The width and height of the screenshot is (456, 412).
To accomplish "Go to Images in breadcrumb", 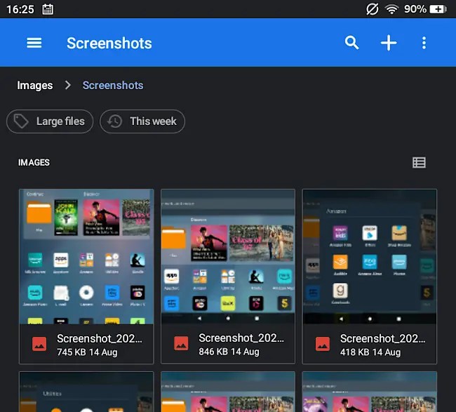I will point(35,85).
